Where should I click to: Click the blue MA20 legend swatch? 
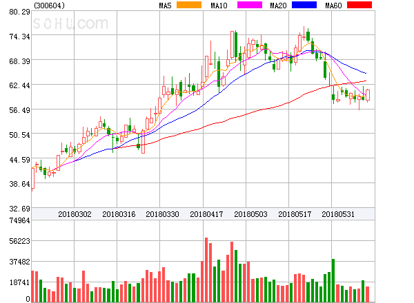pyautogui.click(x=304, y=5)
